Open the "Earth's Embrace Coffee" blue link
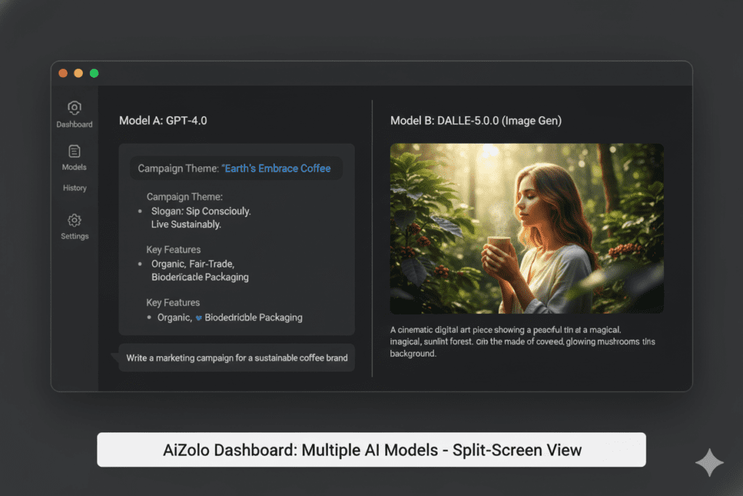 click(x=276, y=168)
